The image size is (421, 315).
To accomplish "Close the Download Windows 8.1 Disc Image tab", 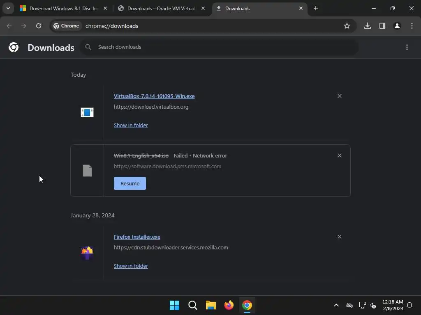I will (x=105, y=9).
